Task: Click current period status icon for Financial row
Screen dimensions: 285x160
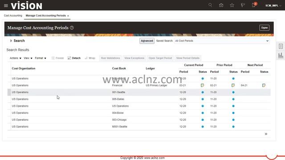Action: 203,85
